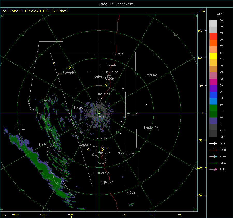Viewport: 233px width, 218px height.
Task: Select the yellow diamond marker beside RockyMH
Action: (x=69, y=68)
